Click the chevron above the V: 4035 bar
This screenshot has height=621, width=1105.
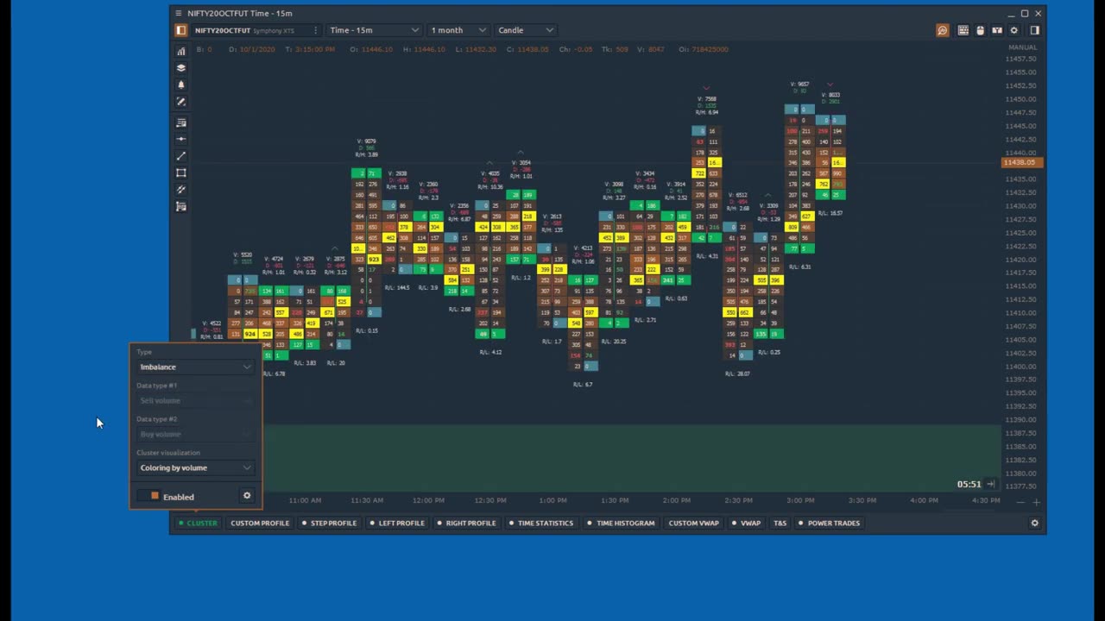[x=489, y=162]
